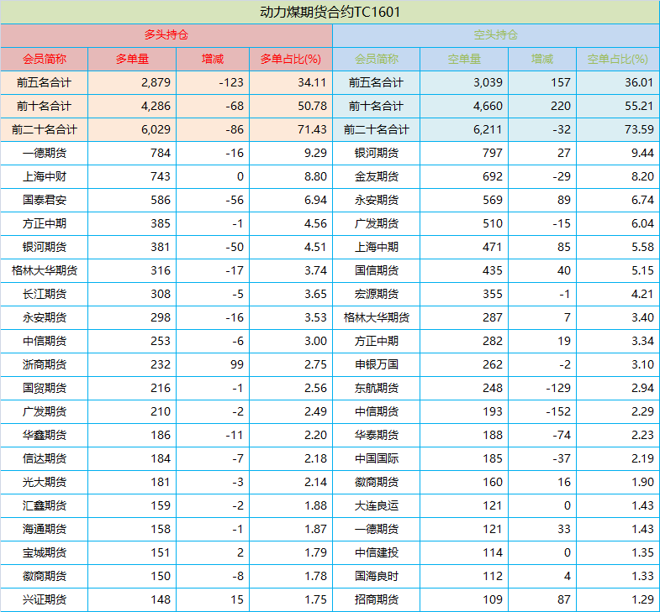Select the 信达期货 member cell
The image size is (660, 612).
[45, 459]
